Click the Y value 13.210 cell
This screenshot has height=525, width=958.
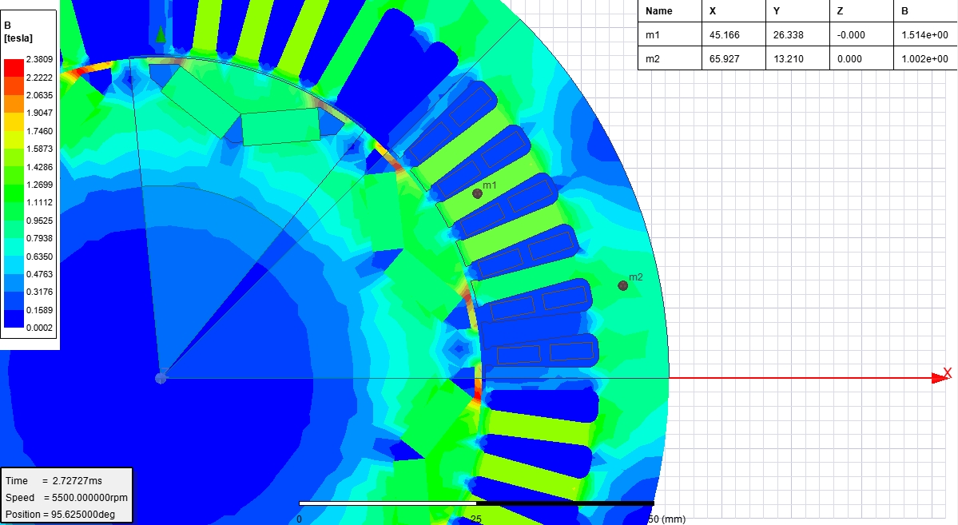797,58
